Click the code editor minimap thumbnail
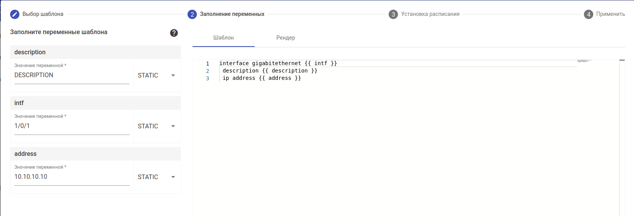The width and height of the screenshot is (634, 216). 584,61
